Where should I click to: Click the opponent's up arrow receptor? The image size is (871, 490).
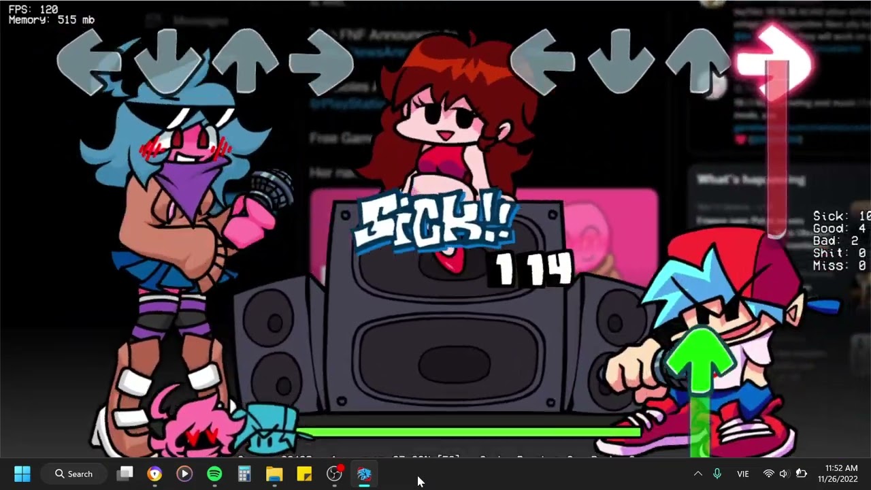(x=245, y=62)
